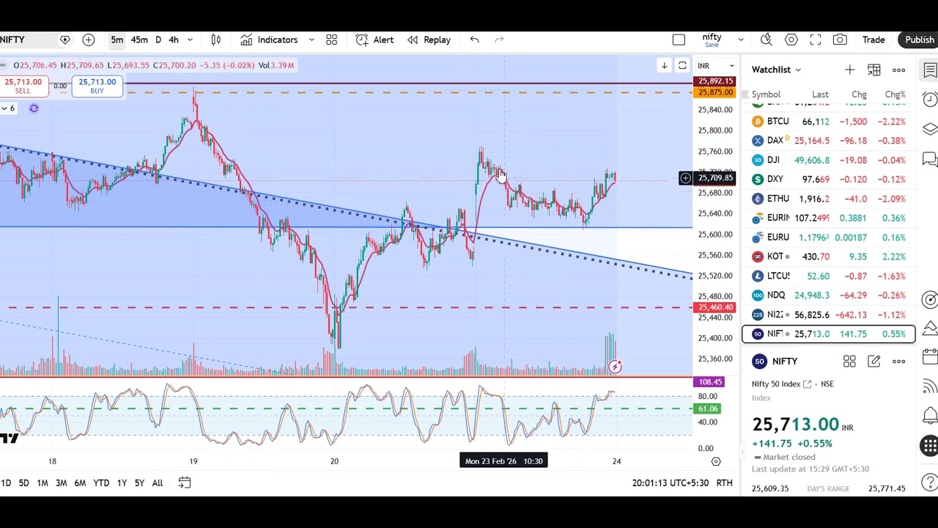Open the time axis settings gear icon
This screenshot has height=528, width=938.
coord(716,461)
